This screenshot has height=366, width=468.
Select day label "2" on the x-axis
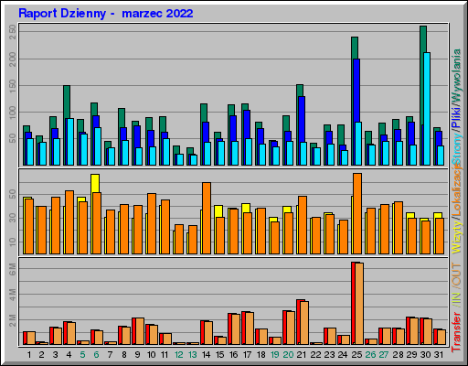(x=42, y=355)
